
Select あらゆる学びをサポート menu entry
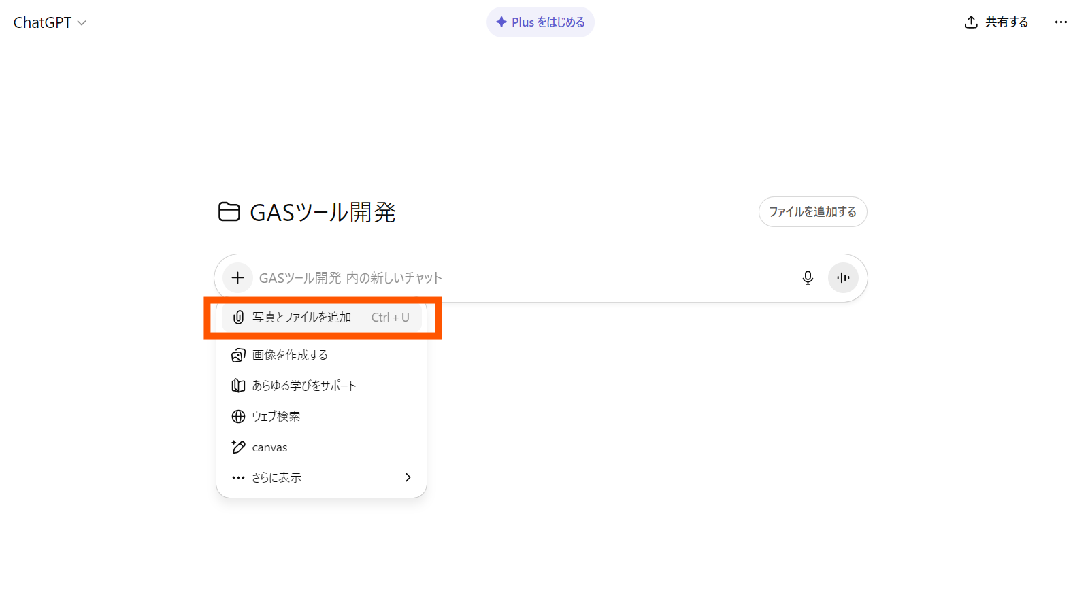[x=321, y=386]
